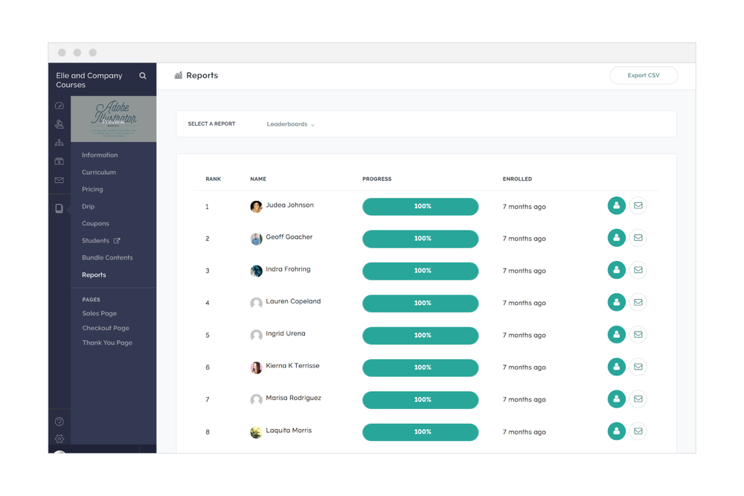Viewport: 744px width, 496px height.
Task: Open the settings gear icon
Action: coord(60,439)
